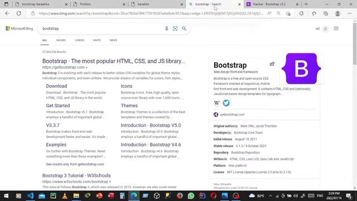Screen dimensions: 357x201
Task: Open getbootstrap.com link in knowledge card
Action: (232, 114)
